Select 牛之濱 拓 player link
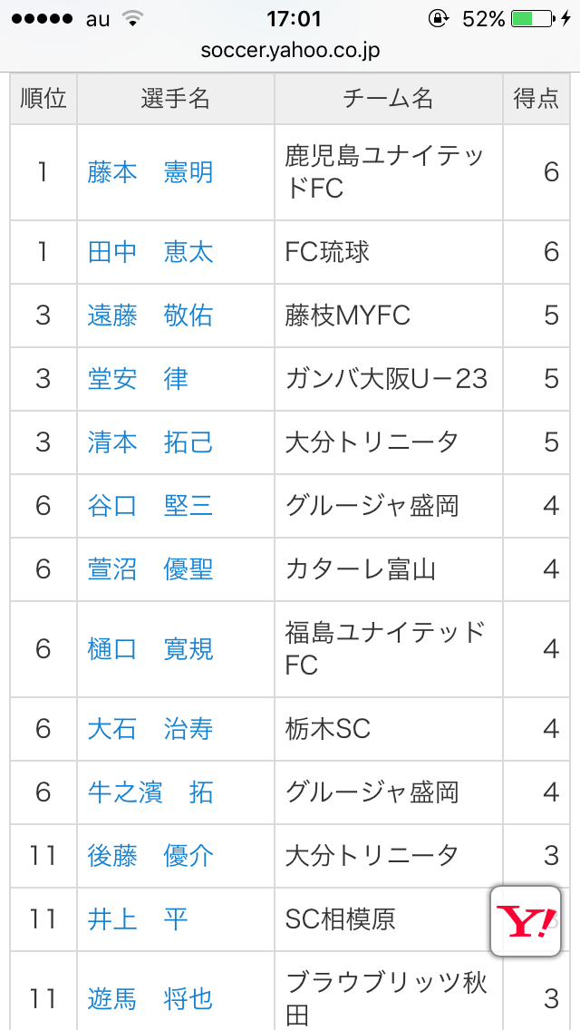The height and width of the screenshot is (1030, 580). point(150,792)
